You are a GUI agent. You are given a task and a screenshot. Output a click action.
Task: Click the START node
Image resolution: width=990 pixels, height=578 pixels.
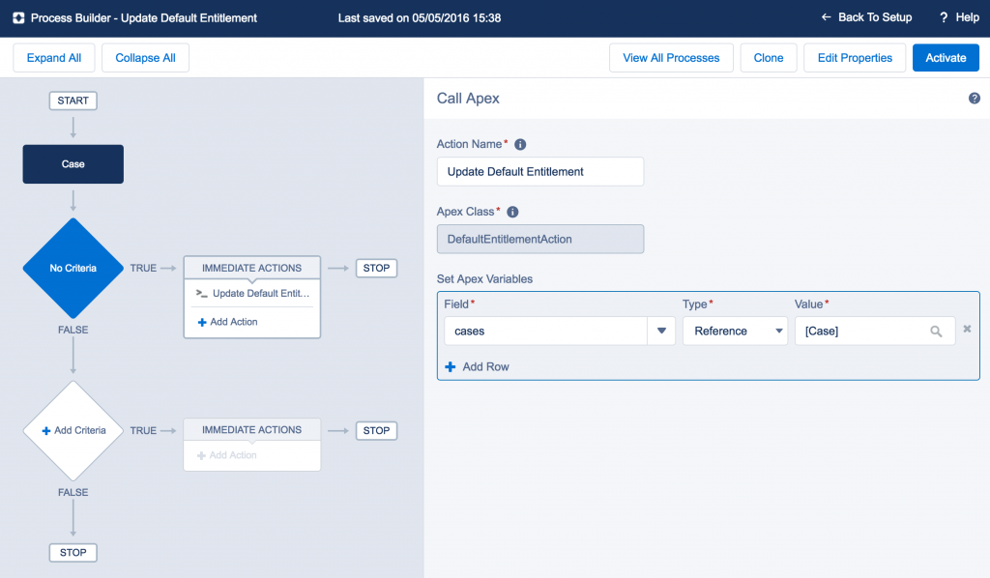(x=73, y=101)
